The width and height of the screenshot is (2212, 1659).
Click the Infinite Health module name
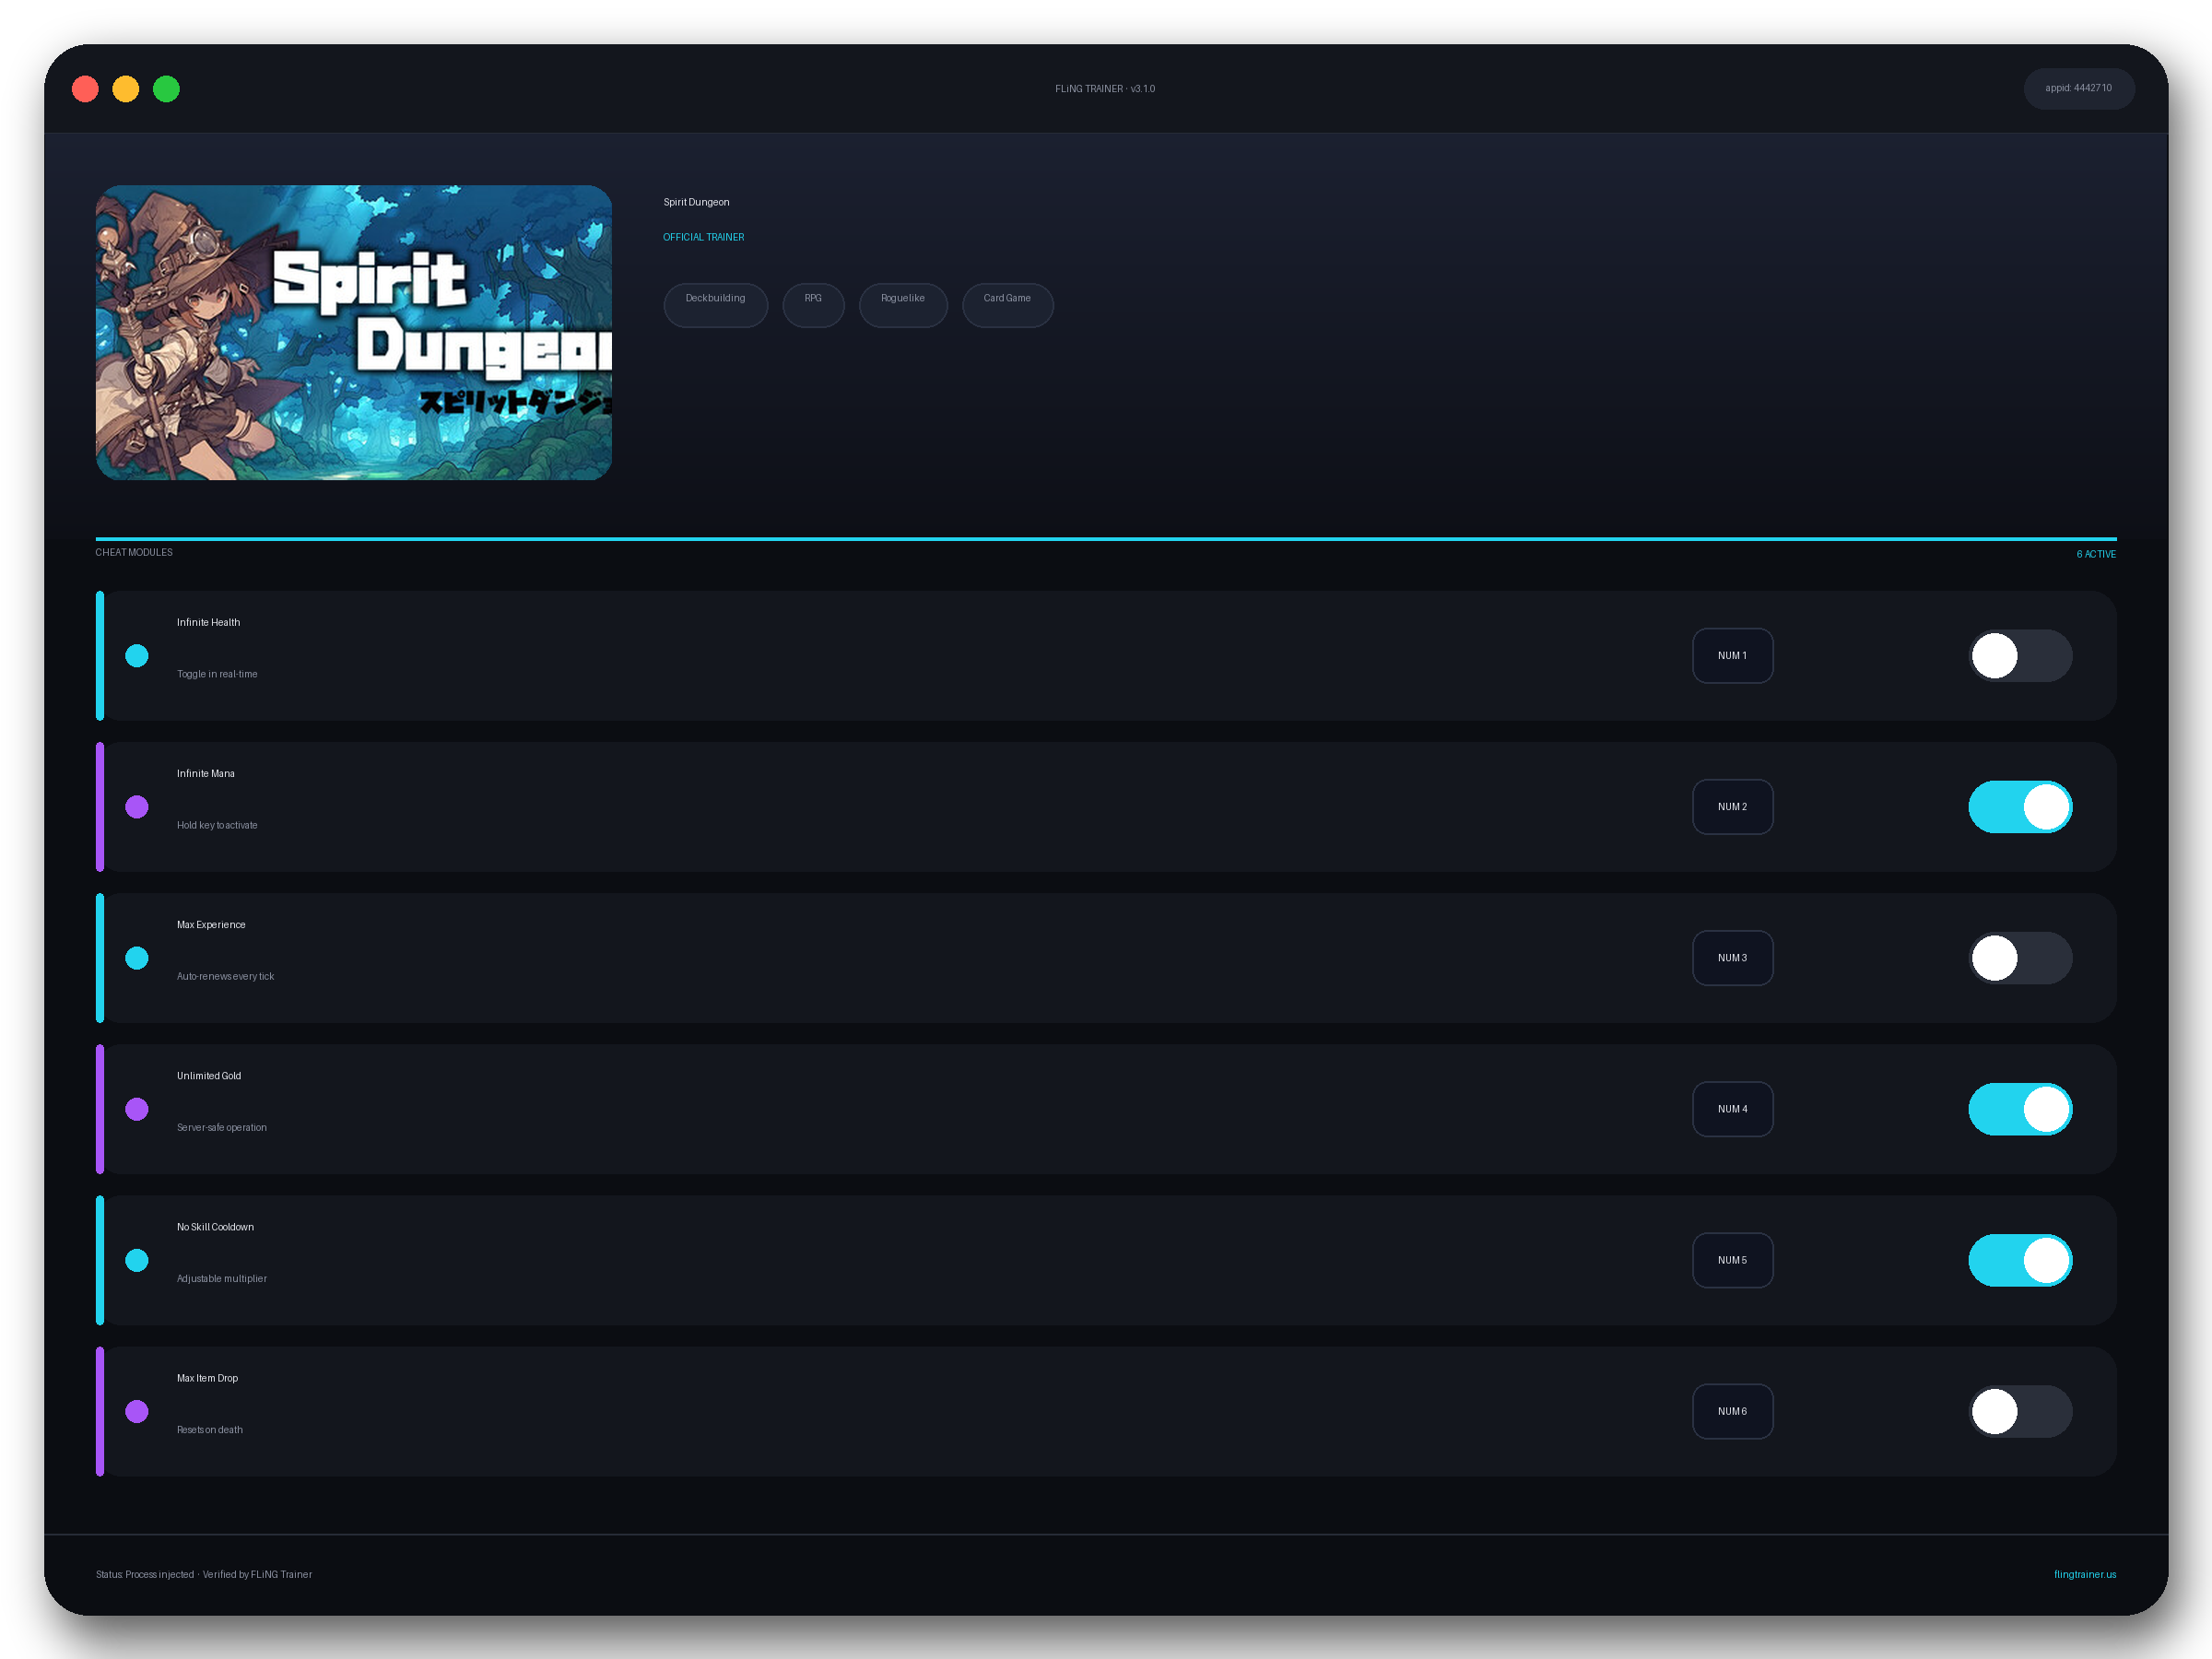pyautogui.click(x=208, y=622)
